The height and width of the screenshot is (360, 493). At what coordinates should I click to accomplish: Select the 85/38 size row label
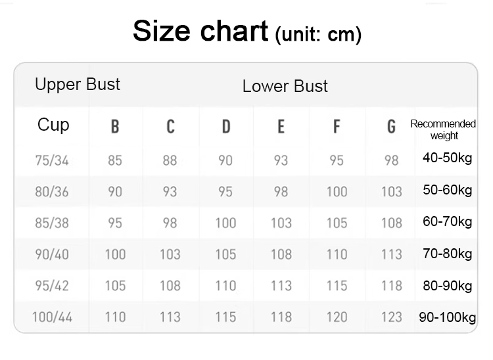[x=52, y=223]
